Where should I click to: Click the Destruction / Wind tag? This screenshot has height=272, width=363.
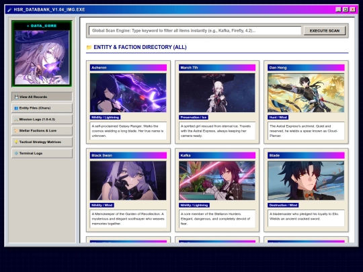pos(283,205)
